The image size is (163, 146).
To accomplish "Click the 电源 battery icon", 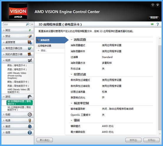I will coord(30,120).
